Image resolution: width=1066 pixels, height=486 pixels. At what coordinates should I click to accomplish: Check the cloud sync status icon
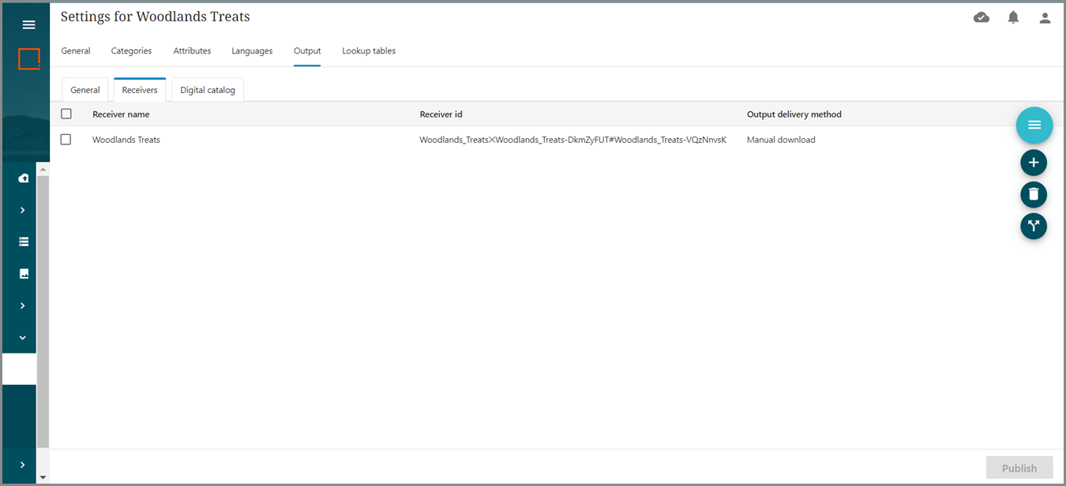tap(982, 17)
